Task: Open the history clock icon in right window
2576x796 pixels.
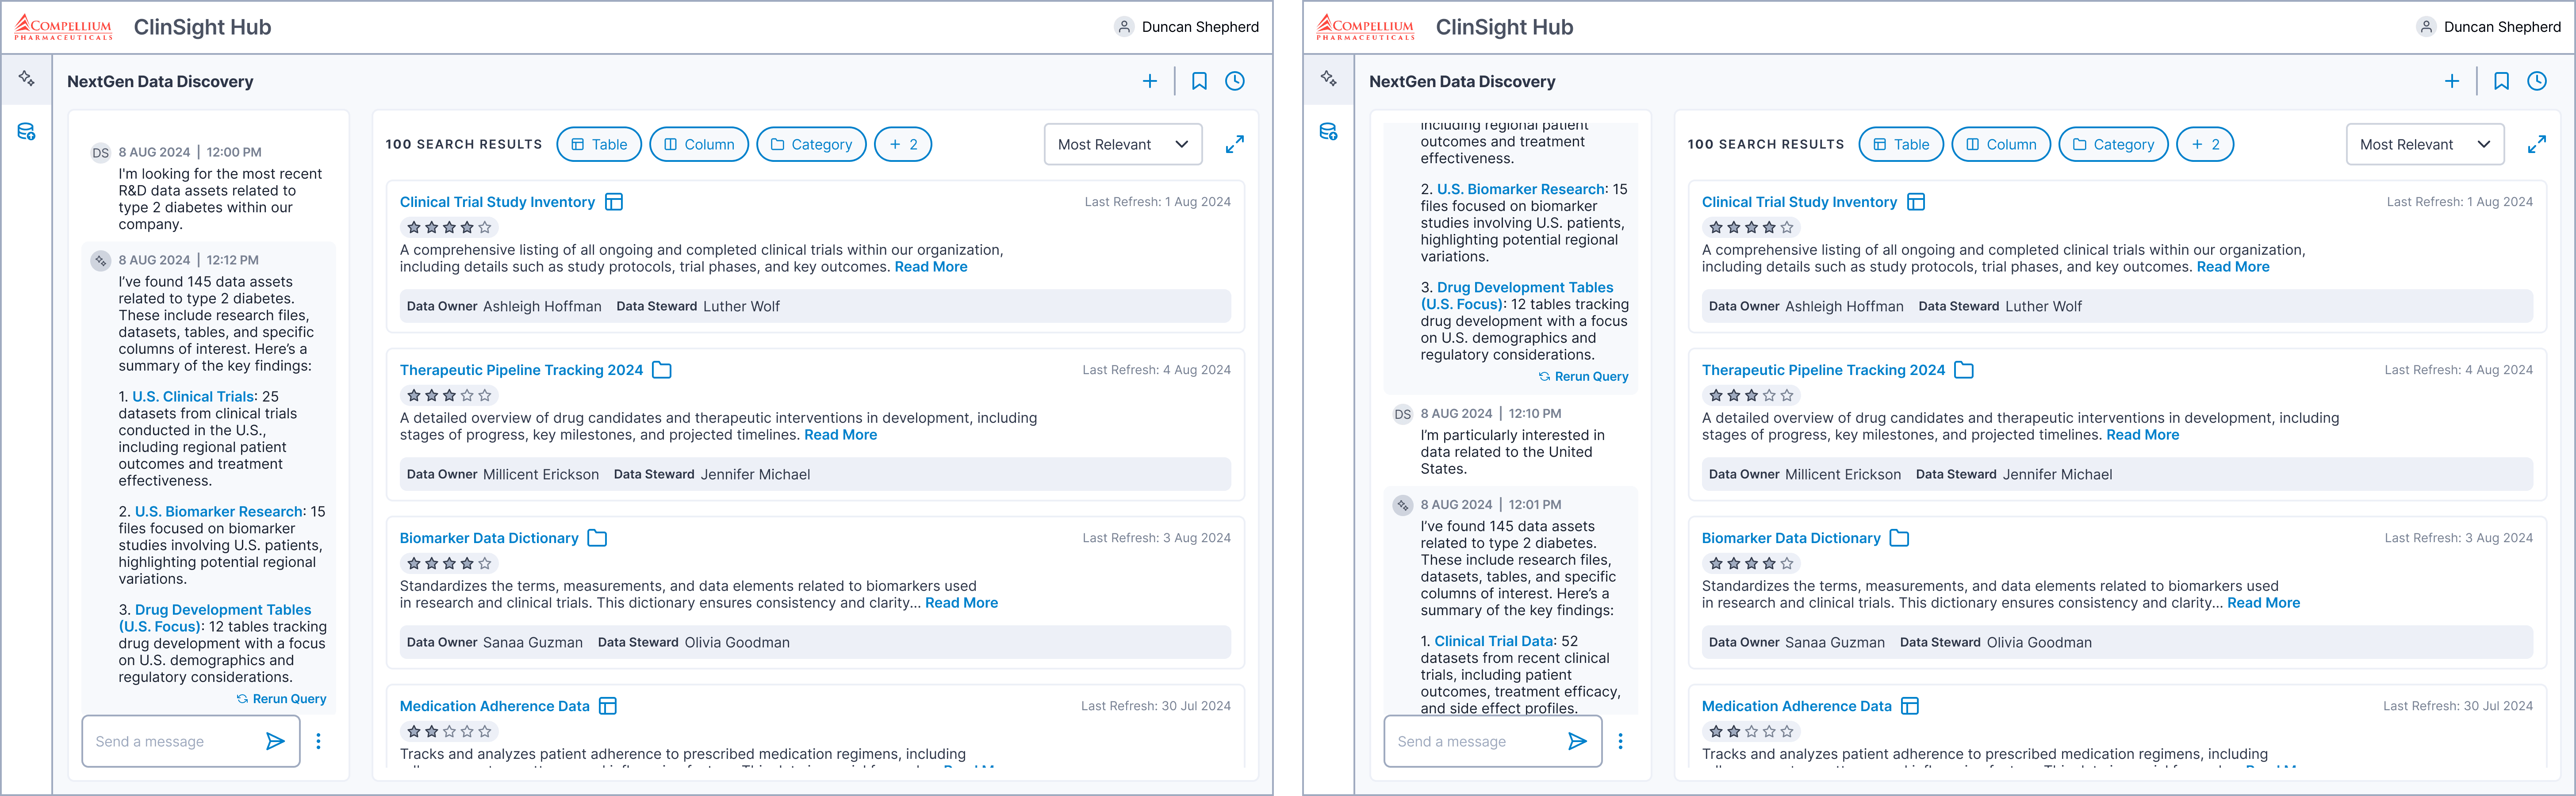Action: [x=2537, y=81]
